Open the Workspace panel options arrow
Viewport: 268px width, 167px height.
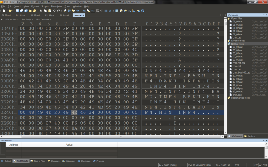(x=264, y=15)
